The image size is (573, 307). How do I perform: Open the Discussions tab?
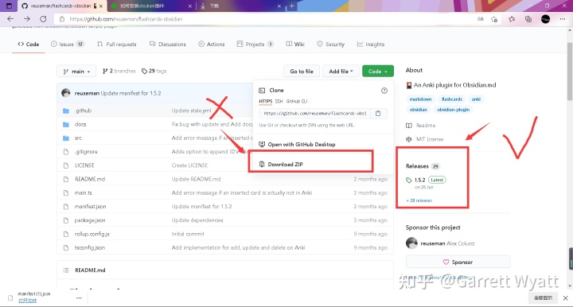(168, 45)
